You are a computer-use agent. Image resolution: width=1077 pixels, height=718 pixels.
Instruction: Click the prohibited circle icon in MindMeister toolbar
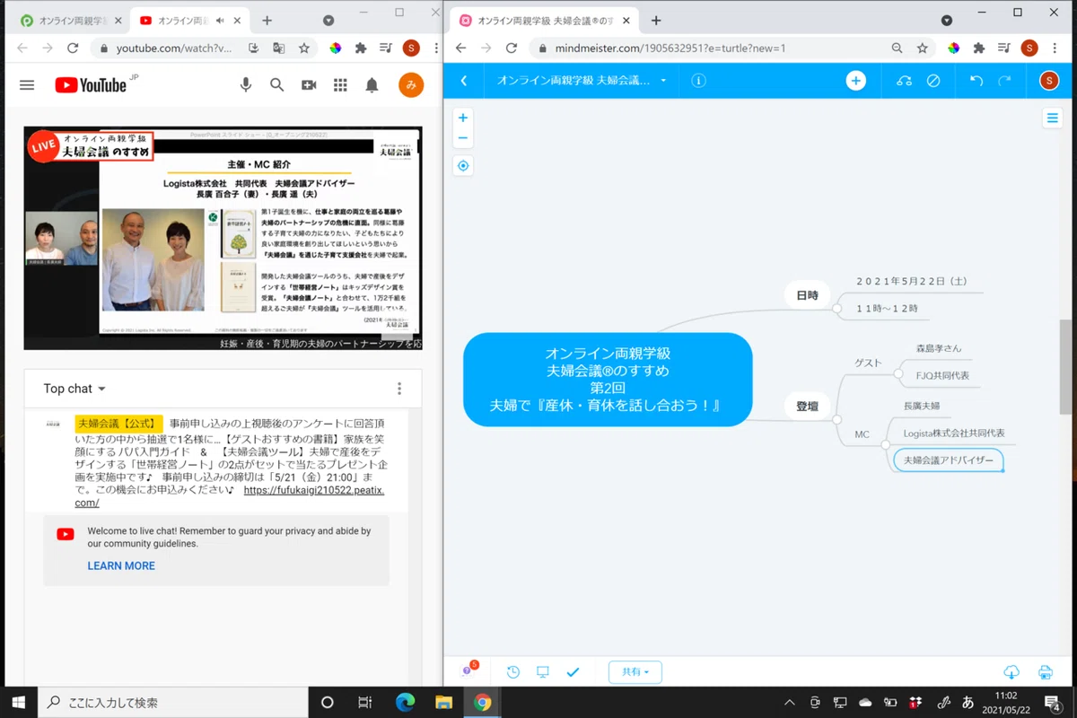(933, 81)
